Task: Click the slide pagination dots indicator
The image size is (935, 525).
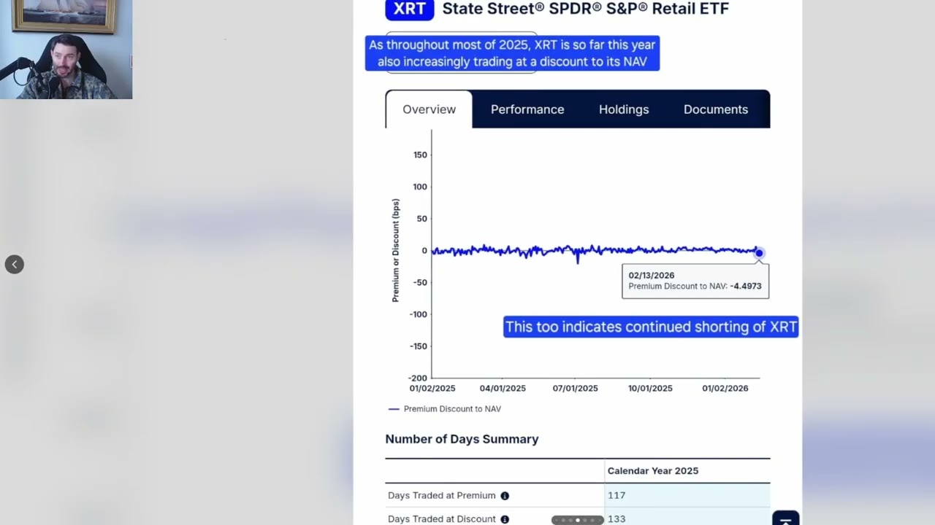Action: click(577, 520)
